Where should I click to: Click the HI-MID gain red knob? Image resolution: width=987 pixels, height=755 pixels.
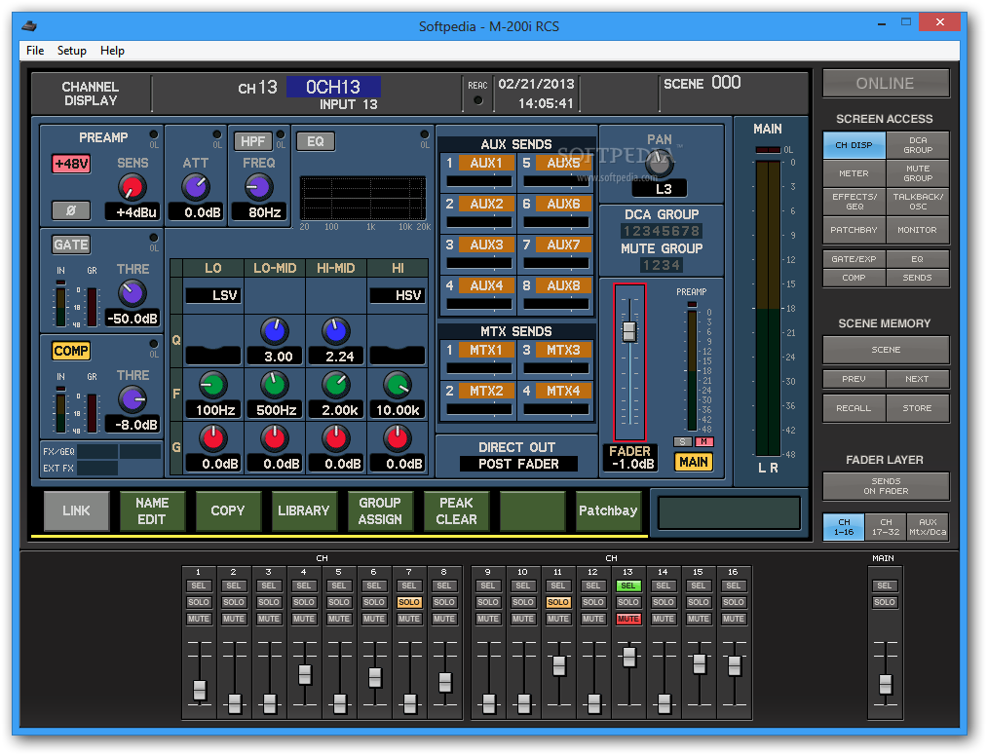335,438
